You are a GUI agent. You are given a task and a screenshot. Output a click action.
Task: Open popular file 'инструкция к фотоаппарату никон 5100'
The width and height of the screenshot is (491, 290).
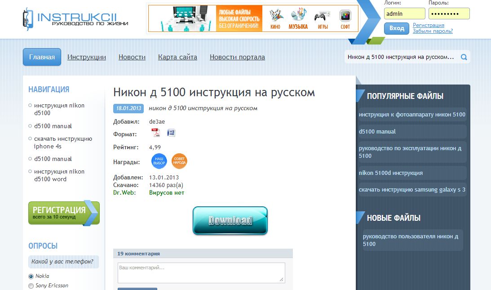tap(412, 115)
